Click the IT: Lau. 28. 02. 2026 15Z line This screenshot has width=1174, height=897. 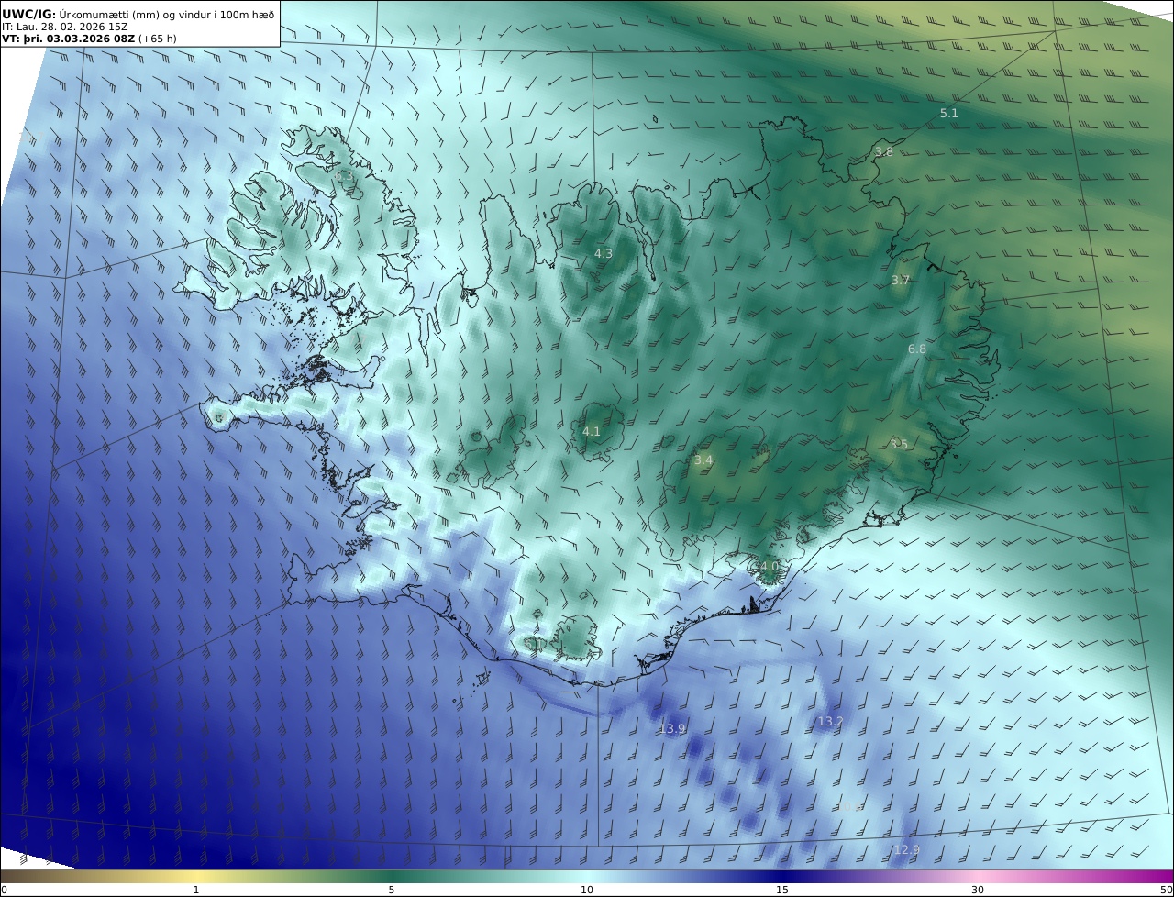[65, 27]
